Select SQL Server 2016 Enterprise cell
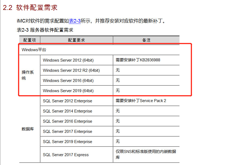Image resolution: width=225 pixels, height=165 pixels. point(77,121)
